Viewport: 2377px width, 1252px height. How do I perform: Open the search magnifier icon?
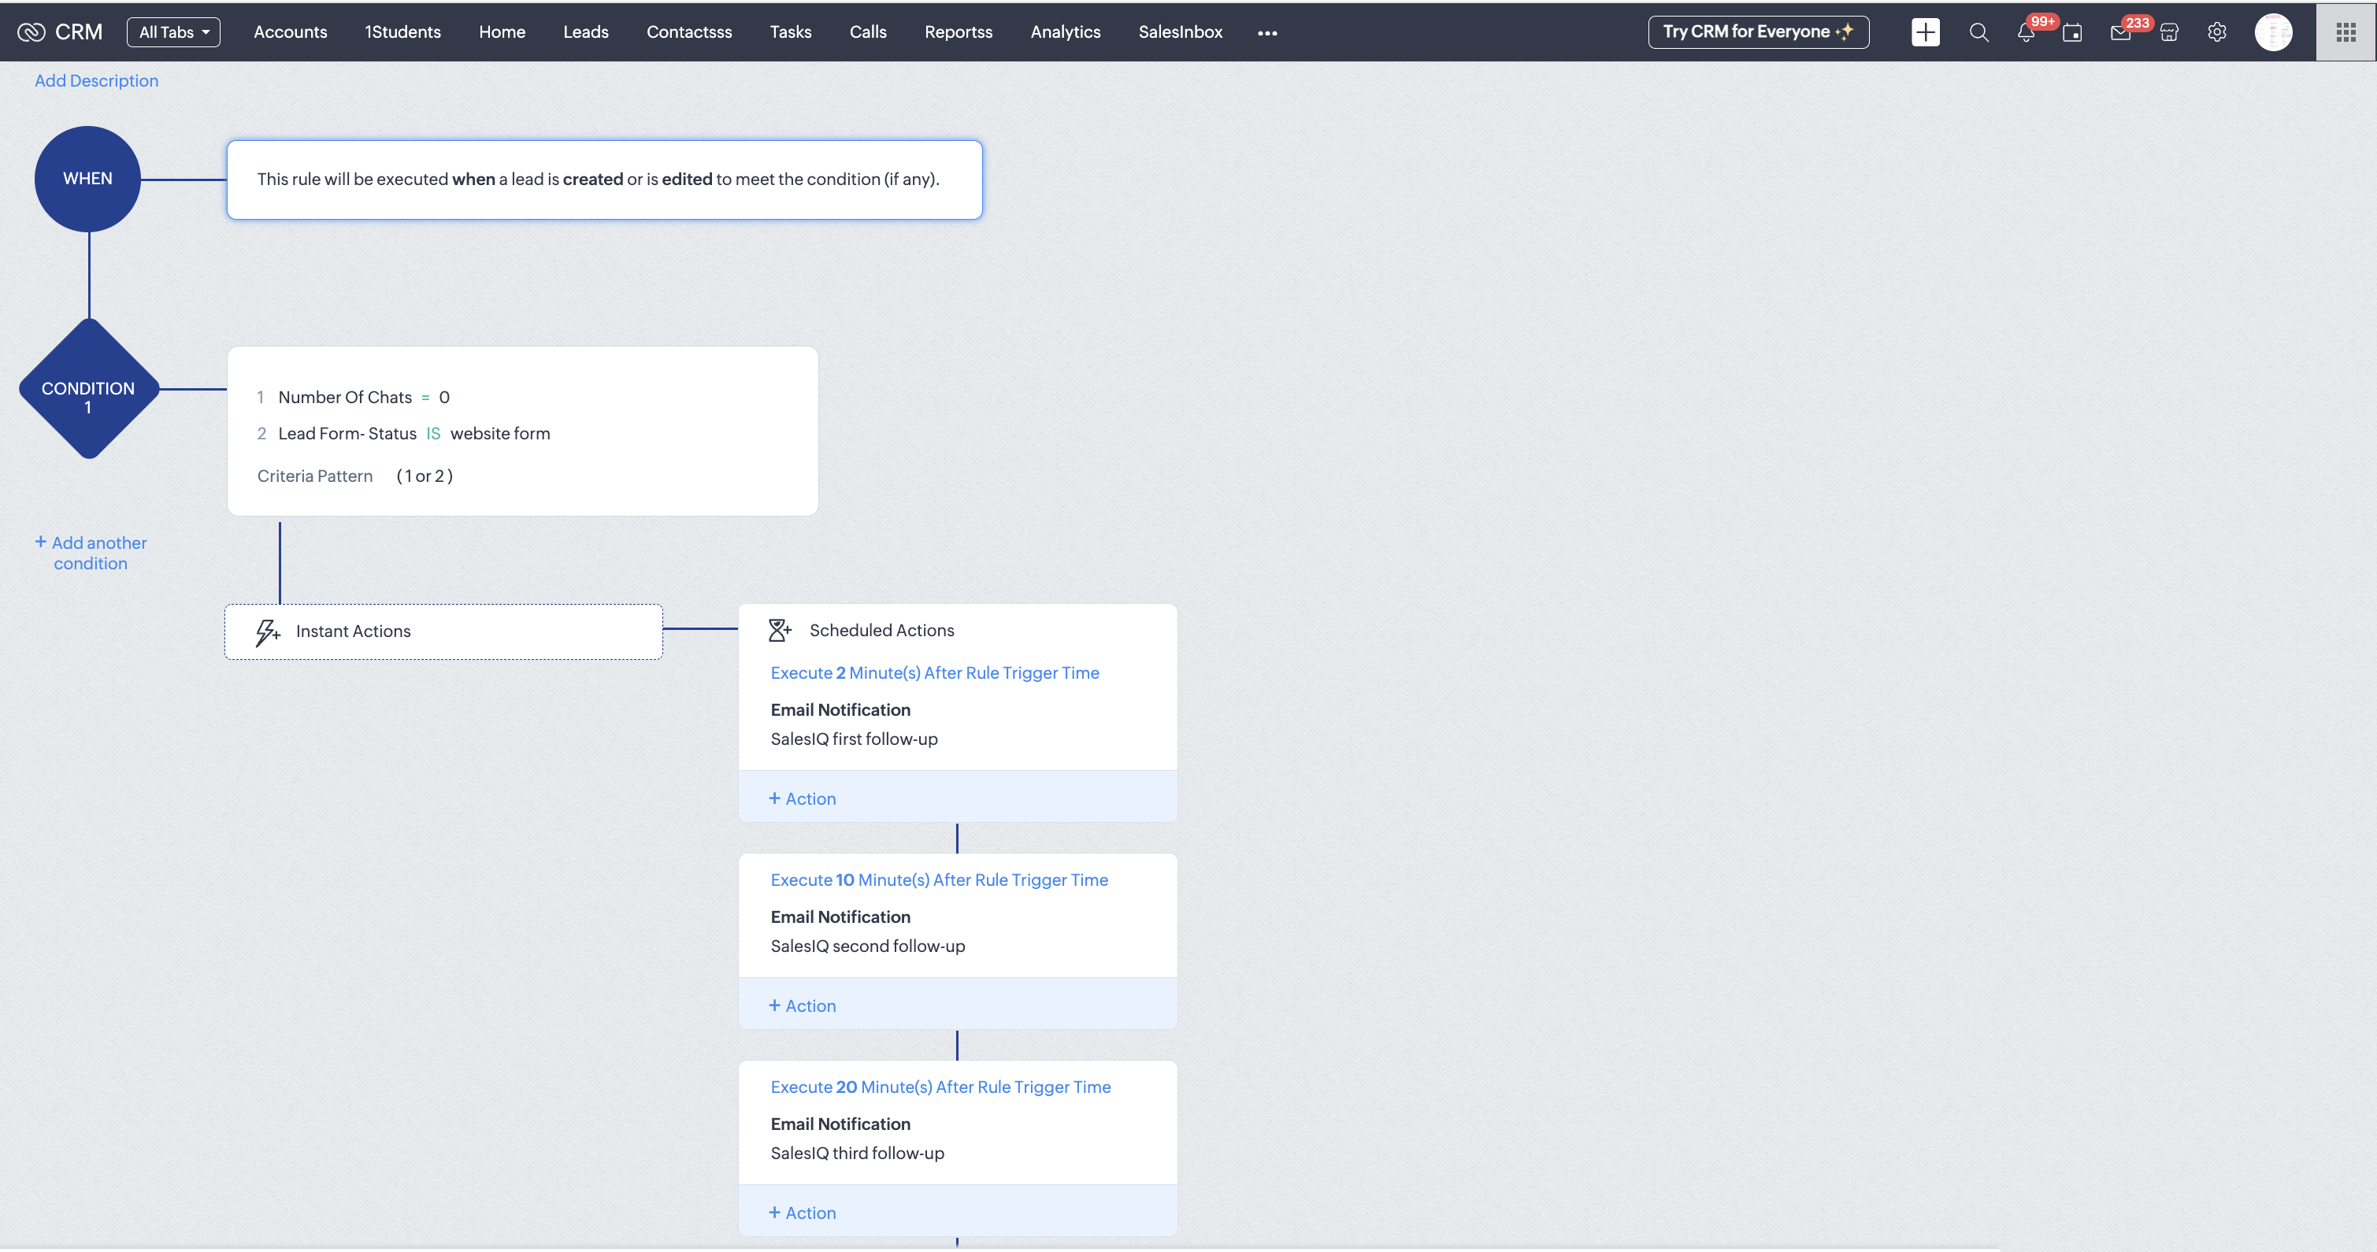(1978, 32)
